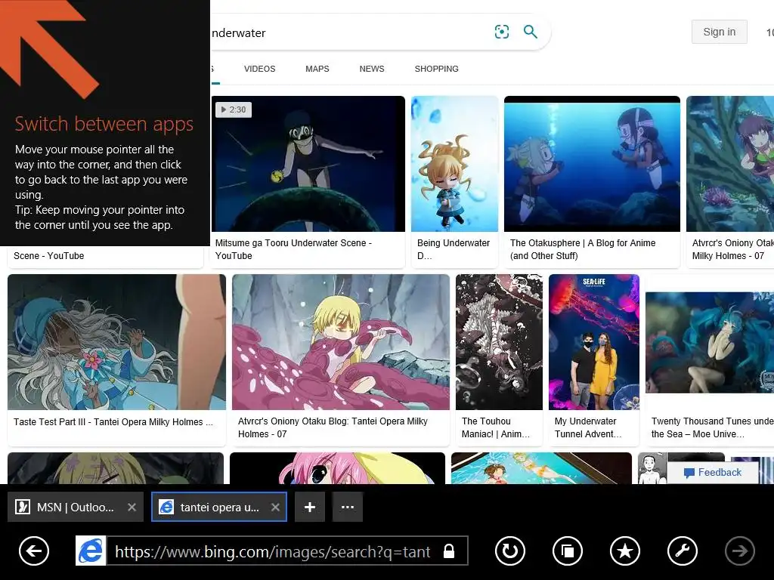Click the magnifier search icon

[530, 32]
